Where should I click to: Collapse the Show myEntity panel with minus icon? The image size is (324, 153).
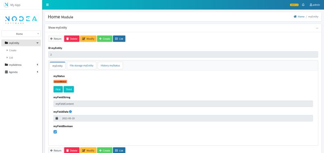click(x=317, y=28)
